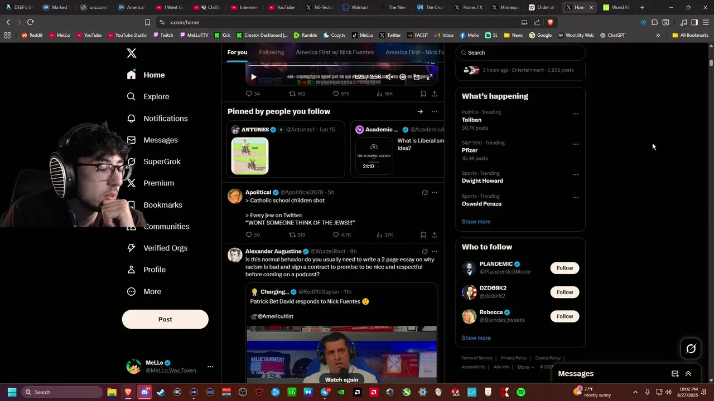Viewport: 714px width, 401px height.
Task: Open the ChatGPT bookmark
Action: click(x=612, y=35)
